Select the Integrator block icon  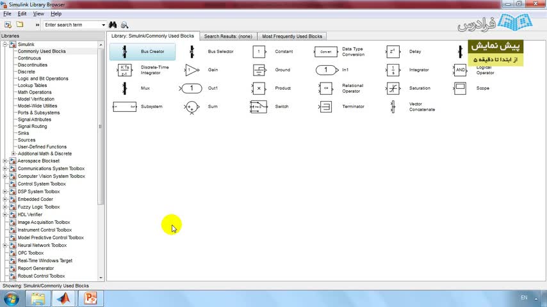[393, 70]
